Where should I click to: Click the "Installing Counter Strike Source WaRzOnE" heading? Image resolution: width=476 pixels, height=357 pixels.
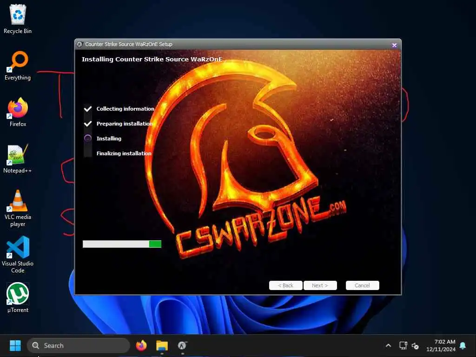tap(152, 59)
